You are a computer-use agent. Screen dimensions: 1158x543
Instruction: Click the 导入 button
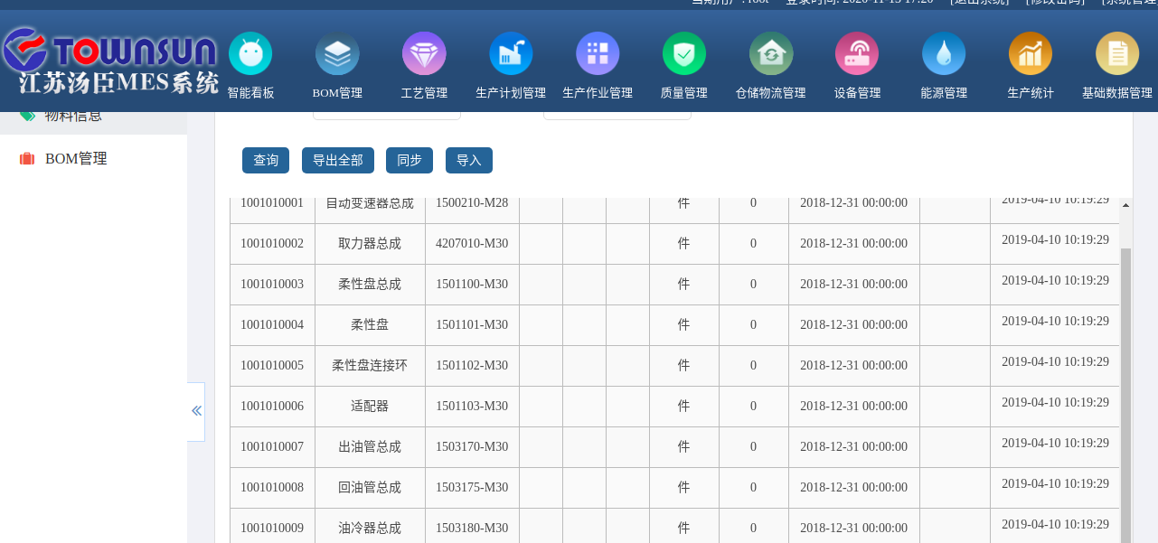(469, 160)
